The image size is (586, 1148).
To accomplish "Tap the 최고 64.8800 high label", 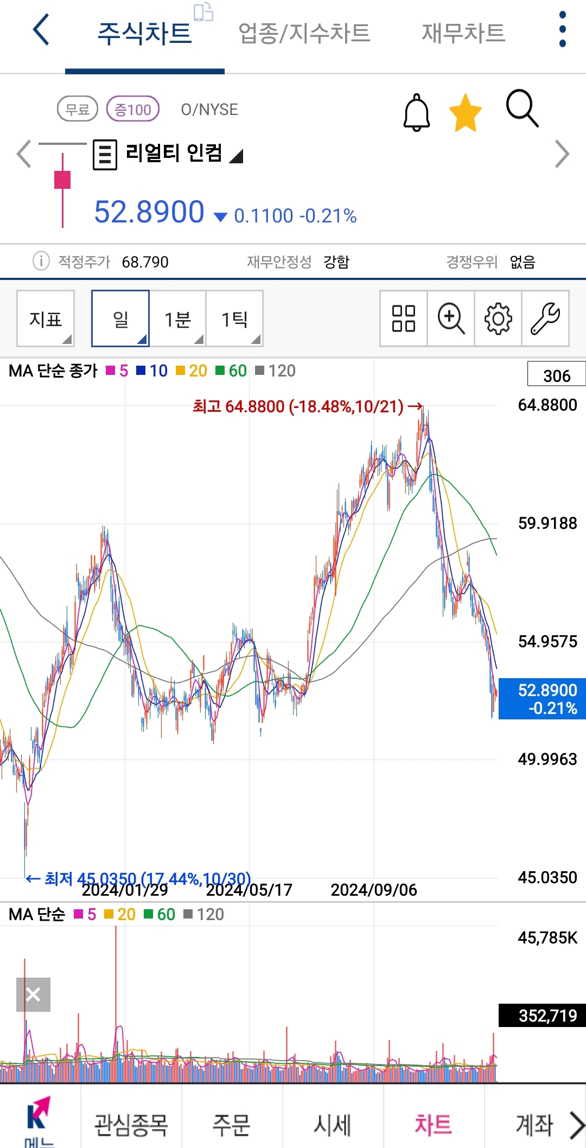I will [308, 406].
